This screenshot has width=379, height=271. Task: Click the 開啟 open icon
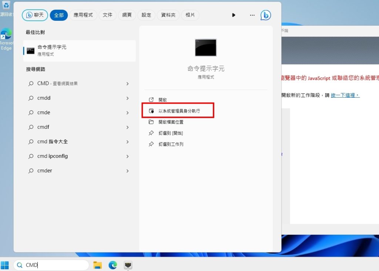point(151,100)
